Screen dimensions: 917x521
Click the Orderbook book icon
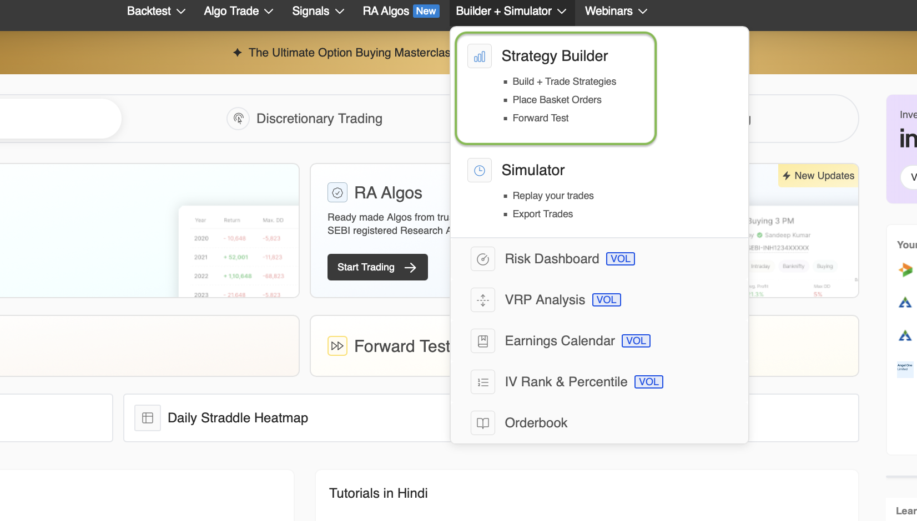point(483,423)
